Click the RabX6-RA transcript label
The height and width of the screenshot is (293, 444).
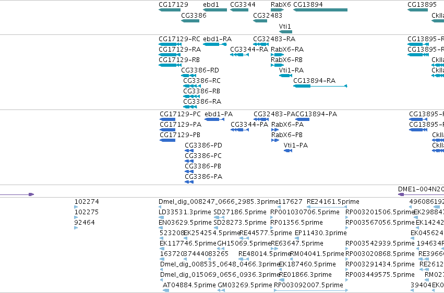click(x=287, y=49)
